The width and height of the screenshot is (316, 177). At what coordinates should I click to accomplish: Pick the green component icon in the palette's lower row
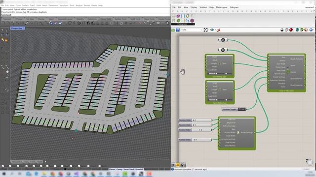coord(178,20)
